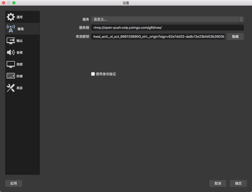
Task: Switch to the 热键 tab label
Action: [20, 76]
